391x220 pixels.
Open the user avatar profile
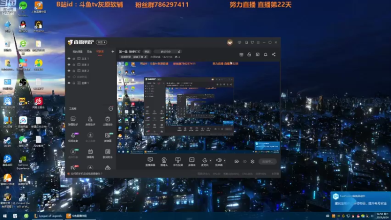230,43
